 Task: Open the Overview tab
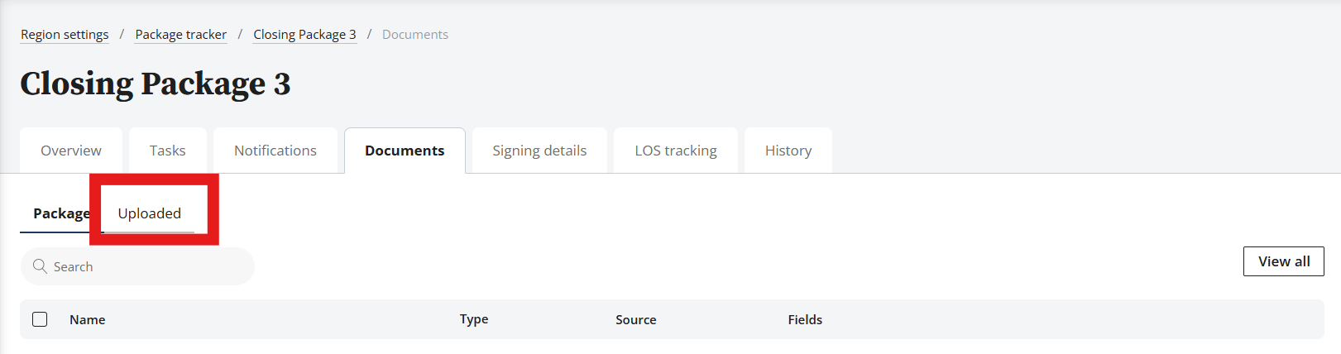(71, 151)
